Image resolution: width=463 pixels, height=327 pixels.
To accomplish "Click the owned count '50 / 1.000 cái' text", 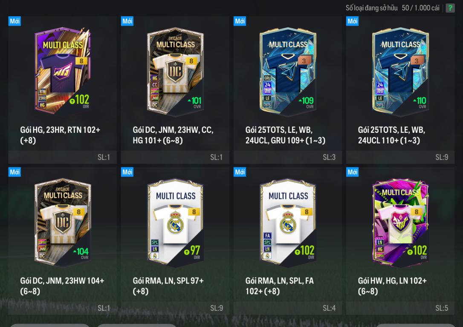I will (420, 8).
